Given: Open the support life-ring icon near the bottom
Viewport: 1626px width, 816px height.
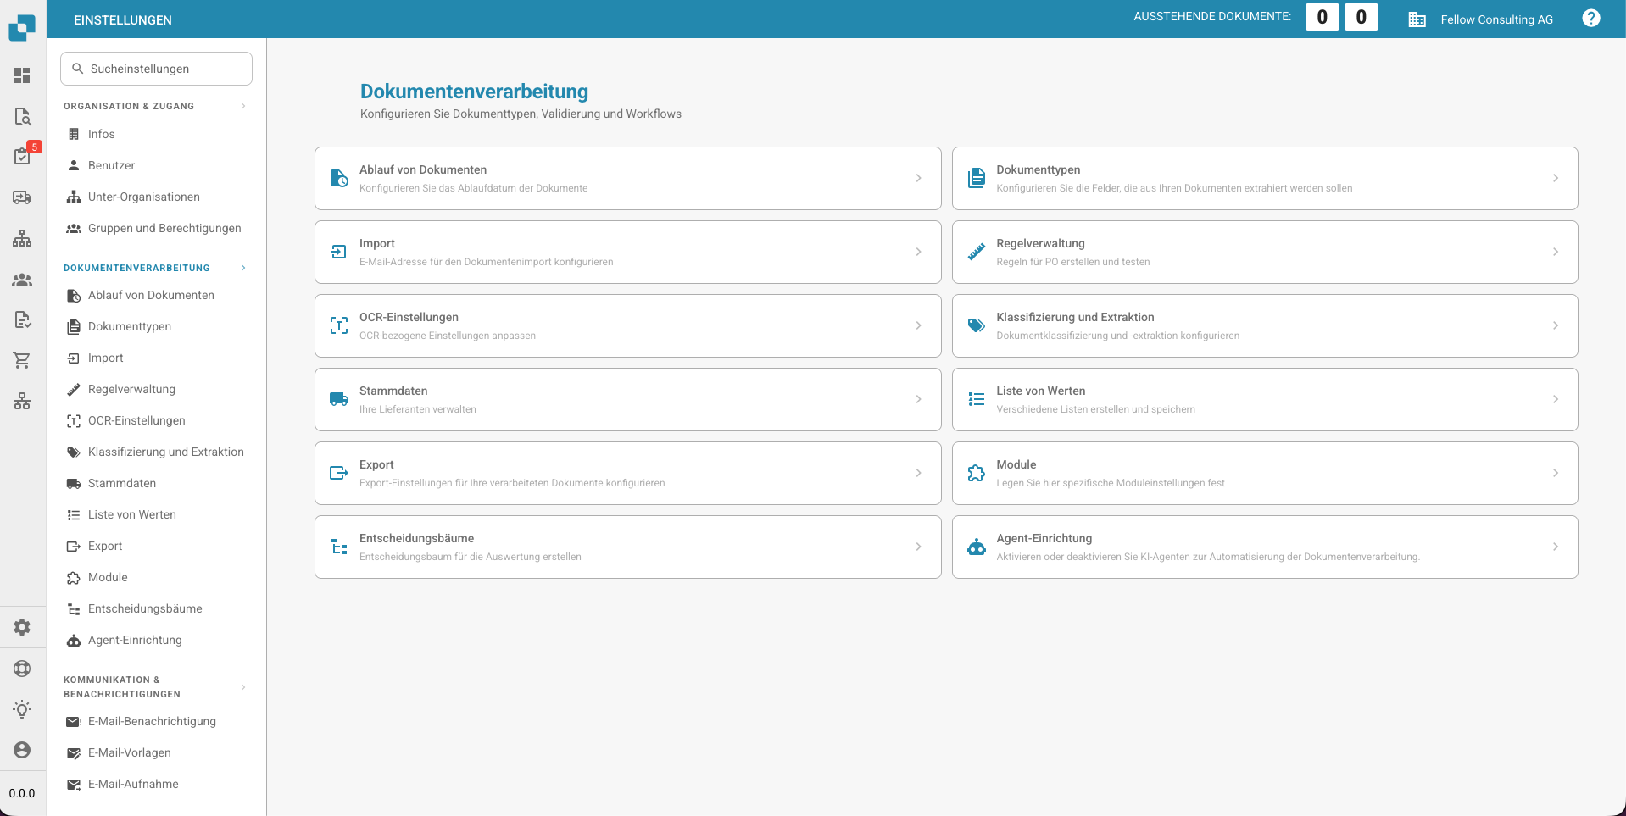Looking at the screenshot, I should 23,669.
